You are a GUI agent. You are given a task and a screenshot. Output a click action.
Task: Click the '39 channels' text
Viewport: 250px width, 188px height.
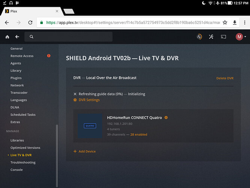click(x=116, y=135)
